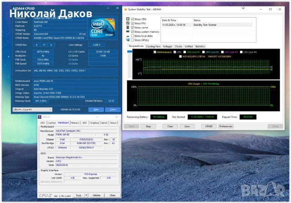Screen dimensions: 291x203
Task: Switch to Clocks tab
Action: pos(178,46)
